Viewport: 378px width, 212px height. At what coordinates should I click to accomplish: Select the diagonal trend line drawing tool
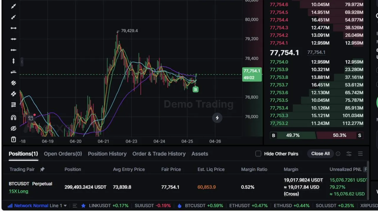tap(13, 6)
